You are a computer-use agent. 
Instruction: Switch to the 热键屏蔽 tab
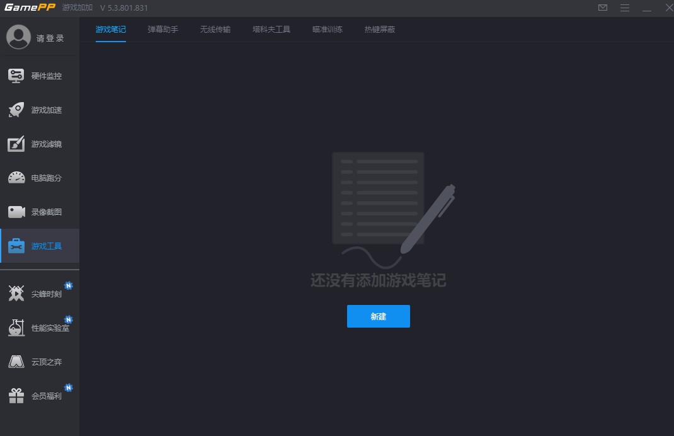click(379, 29)
